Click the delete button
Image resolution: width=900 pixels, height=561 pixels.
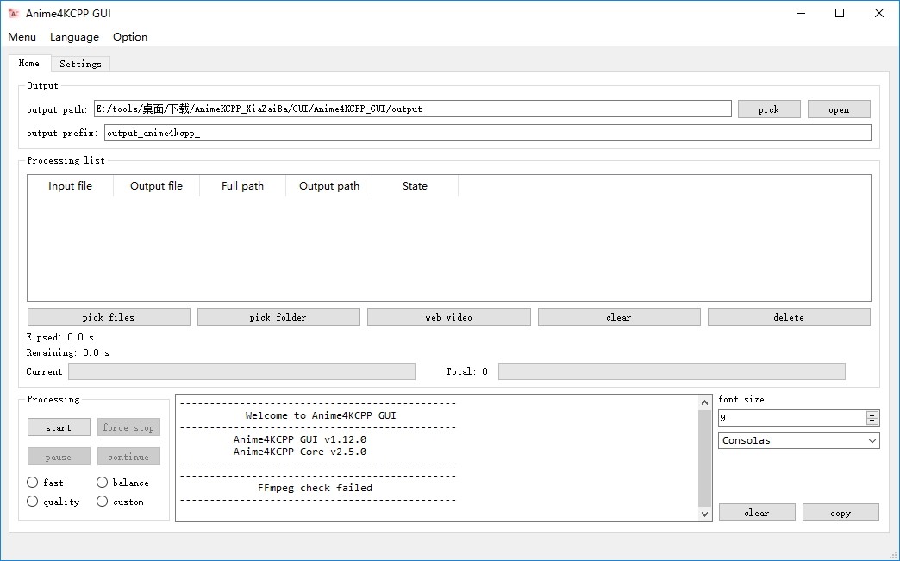coord(789,317)
